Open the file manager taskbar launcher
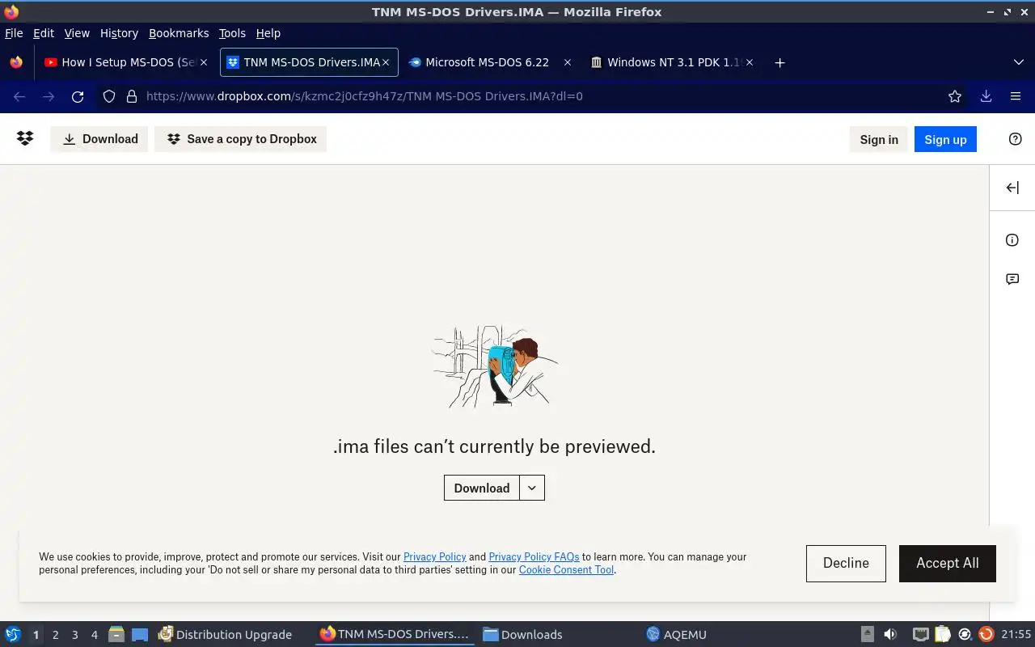The image size is (1035, 647). 116,634
